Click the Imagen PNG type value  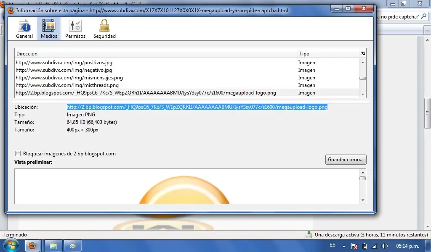click(81, 115)
